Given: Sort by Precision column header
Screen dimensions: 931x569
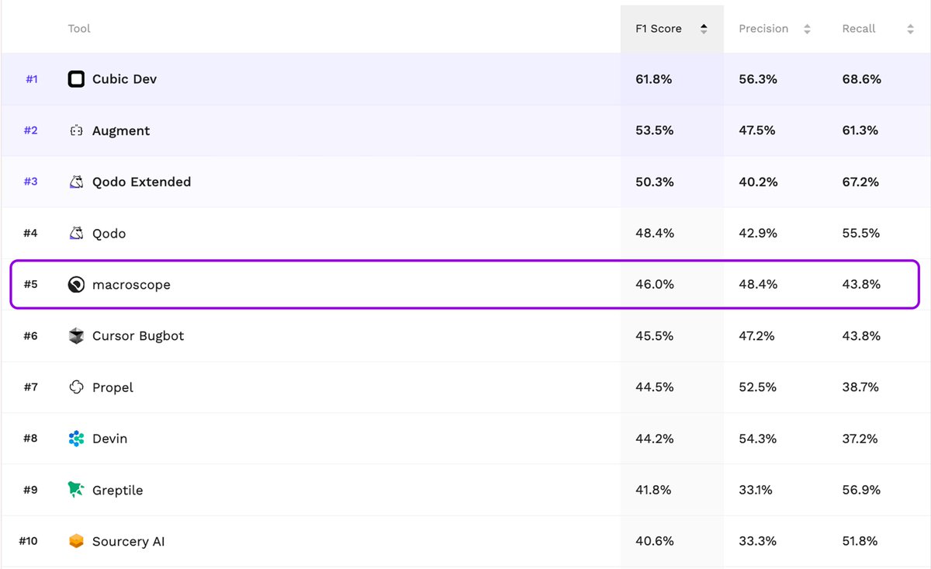Looking at the screenshot, I should (775, 29).
